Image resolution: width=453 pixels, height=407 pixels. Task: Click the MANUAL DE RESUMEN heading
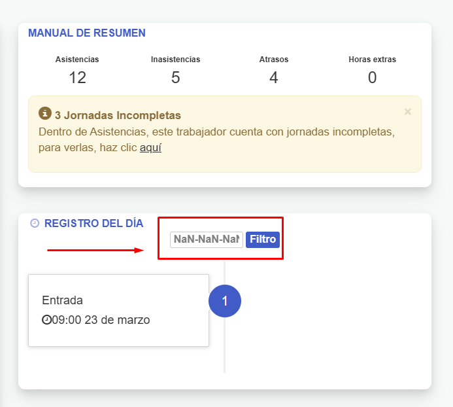pyautogui.click(x=87, y=33)
